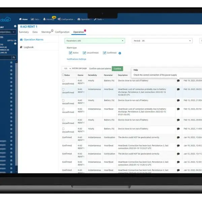The image size is (202, 202).
Task: Open Operation menu in top navigation bar
Action: tap(85, 19)
